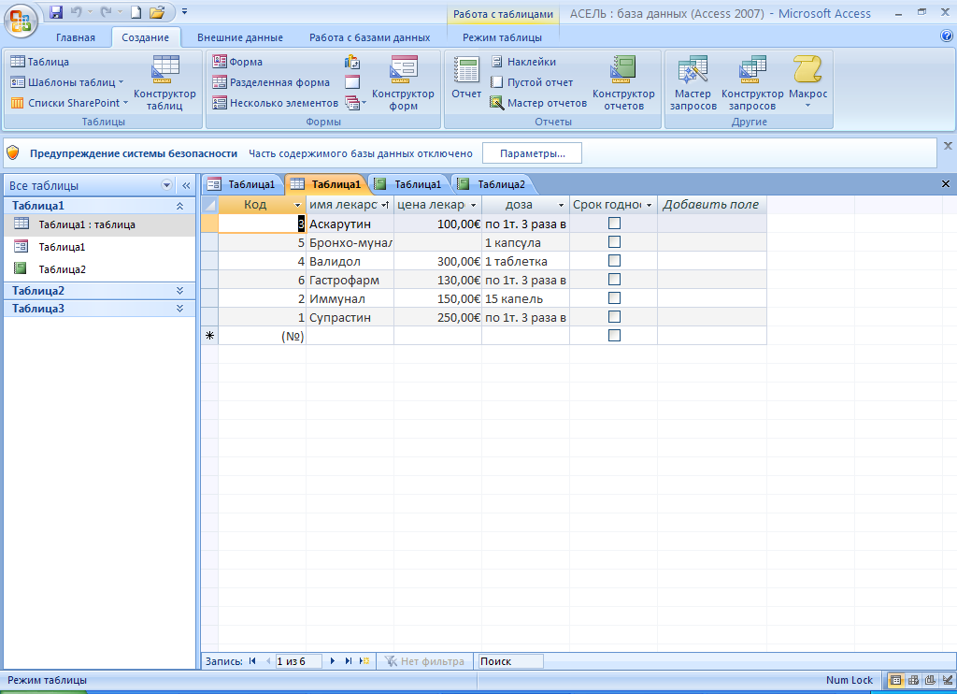Toggle Срок годности for Валидол

coord(614,261)
